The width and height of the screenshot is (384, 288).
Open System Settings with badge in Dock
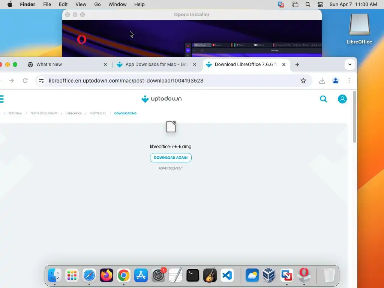tap(159, 275)
